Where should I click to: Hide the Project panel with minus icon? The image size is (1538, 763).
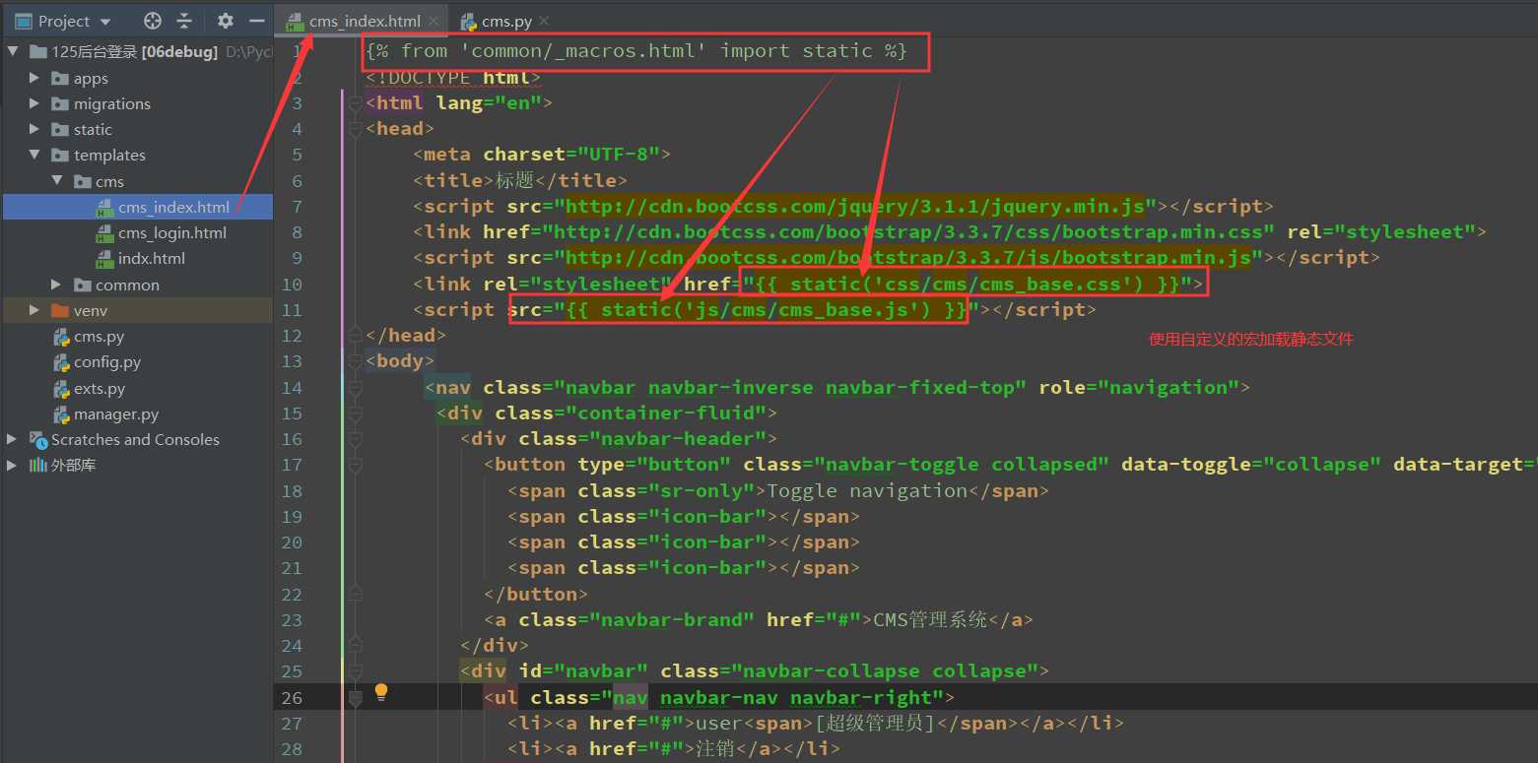[256, 21]
